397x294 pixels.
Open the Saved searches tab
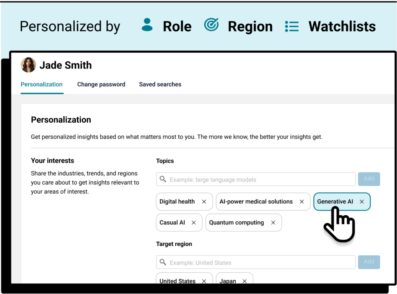click(160, 84)
